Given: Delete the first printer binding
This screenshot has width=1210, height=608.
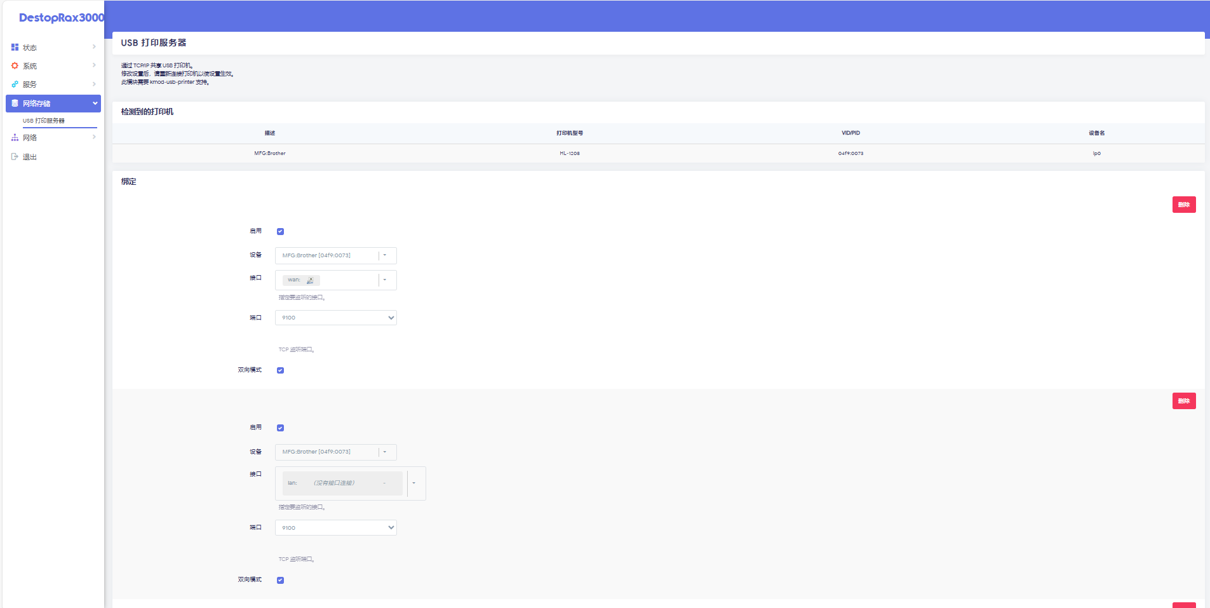Looking at the screenshot, I should point(1183,205).
